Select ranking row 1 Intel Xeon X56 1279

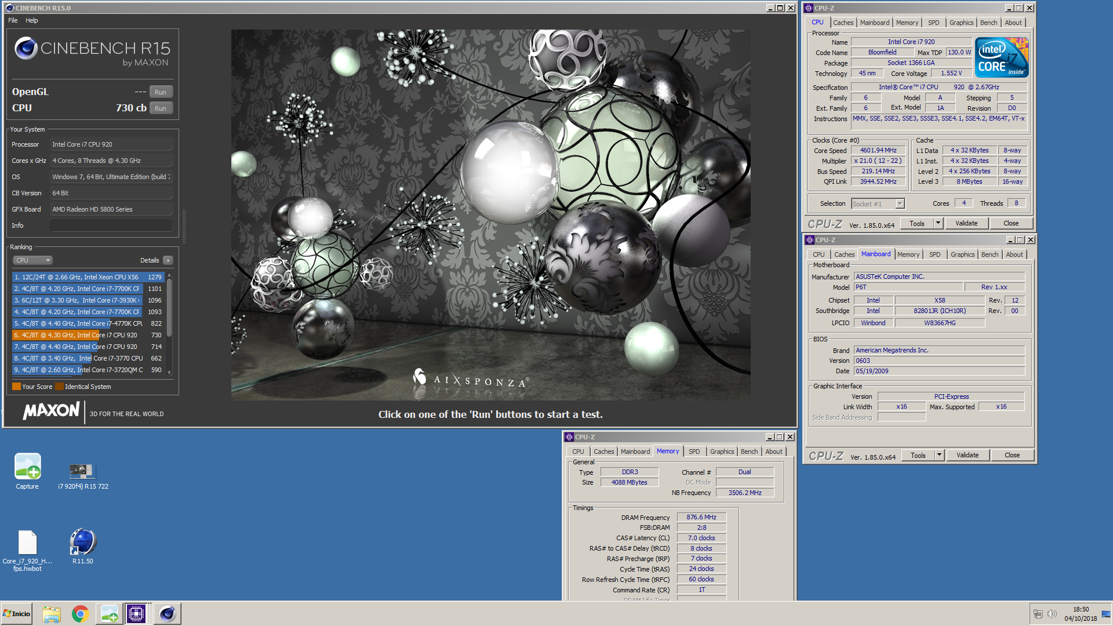click(x=89, y=277)
